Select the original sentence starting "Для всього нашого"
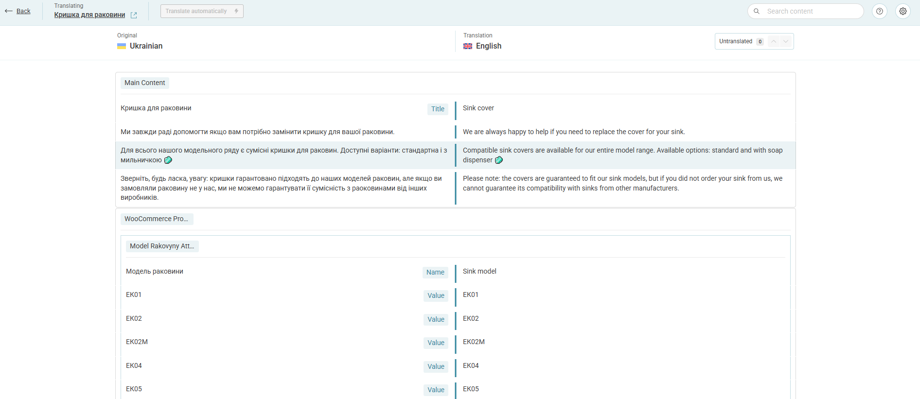Viewport: 920px width, 399px height. click(284, 156)
